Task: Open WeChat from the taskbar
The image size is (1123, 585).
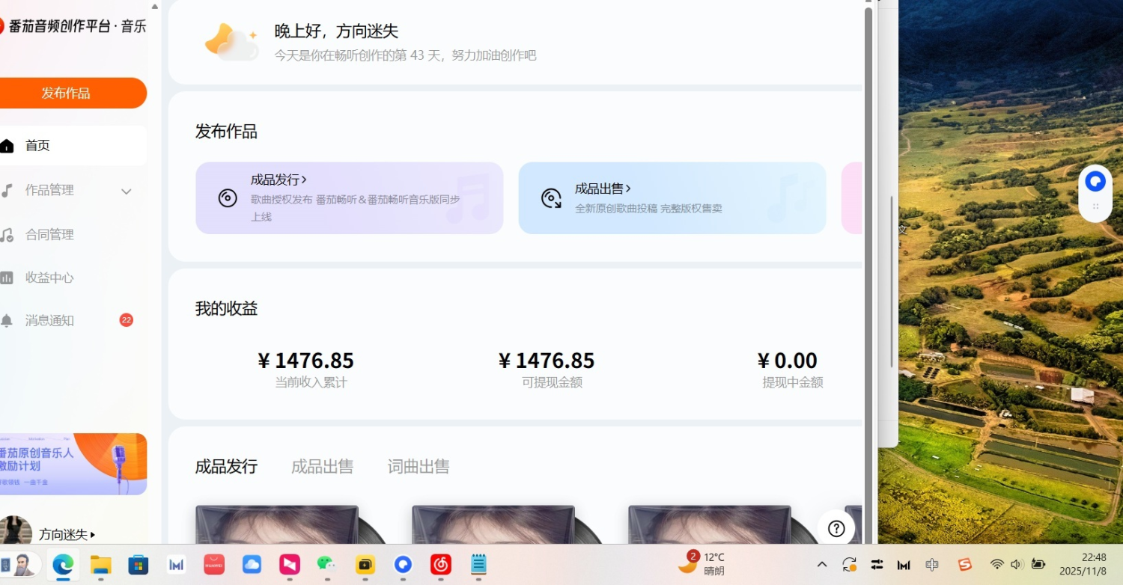Action: (x=327, y=566)
